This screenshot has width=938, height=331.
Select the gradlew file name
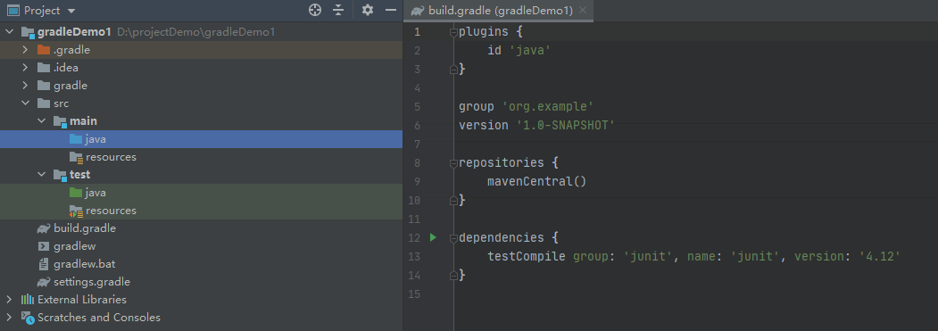(74, 246)
